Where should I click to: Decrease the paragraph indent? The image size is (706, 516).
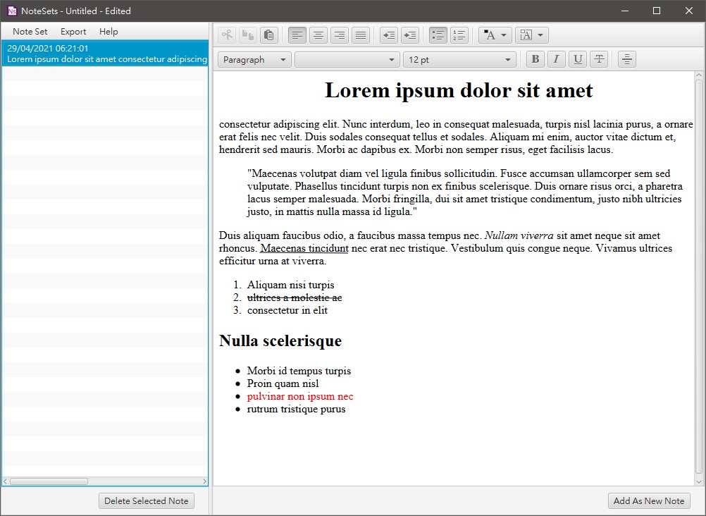pyautogui.click(x=388, y=35)
